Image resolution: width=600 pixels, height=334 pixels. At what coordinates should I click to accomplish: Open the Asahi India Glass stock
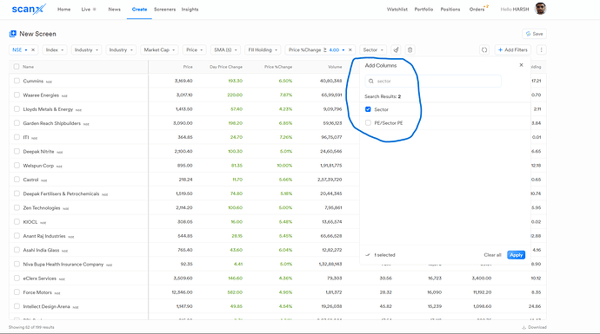pos(41,250)
